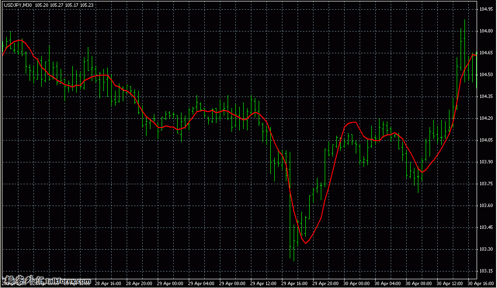Click the close price value 105.23
Screen dimensions: 497x288
(x=86, y=5)
